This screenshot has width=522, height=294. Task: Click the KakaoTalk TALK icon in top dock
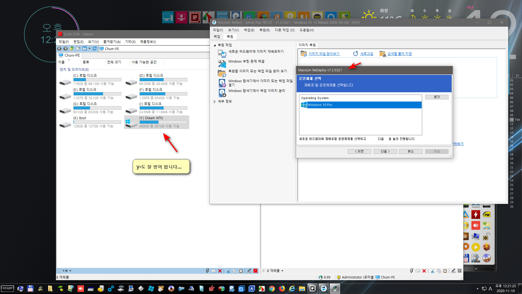(317, 17)
